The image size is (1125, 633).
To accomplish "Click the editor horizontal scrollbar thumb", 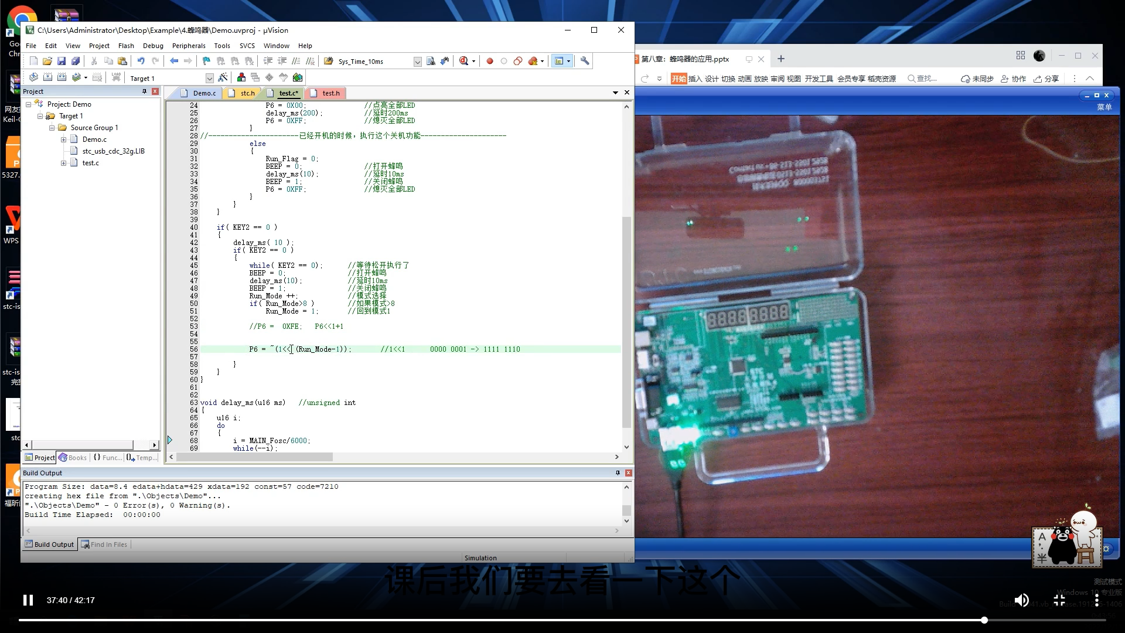I will tap(254, 457).
